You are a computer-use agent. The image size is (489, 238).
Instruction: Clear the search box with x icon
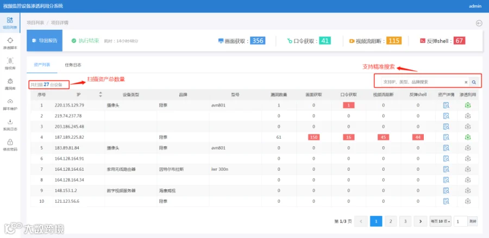pyautogui.click(x=466, y=82)
